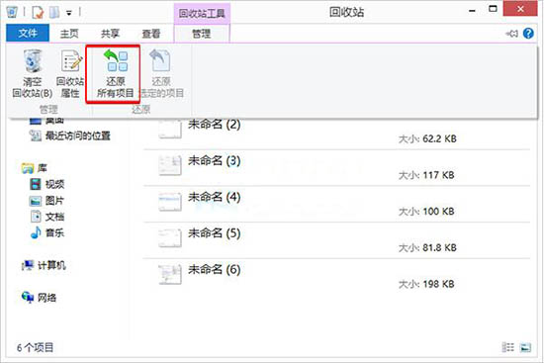Open the 视频 (Videos) library
Screen dimensions: 544x363
coord(46,184)
